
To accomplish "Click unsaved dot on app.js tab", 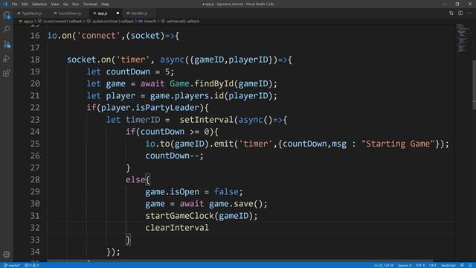I will coord(118,13).
